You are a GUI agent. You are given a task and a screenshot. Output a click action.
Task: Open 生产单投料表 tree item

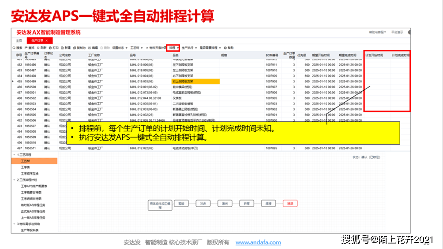(x=30, y=230)
